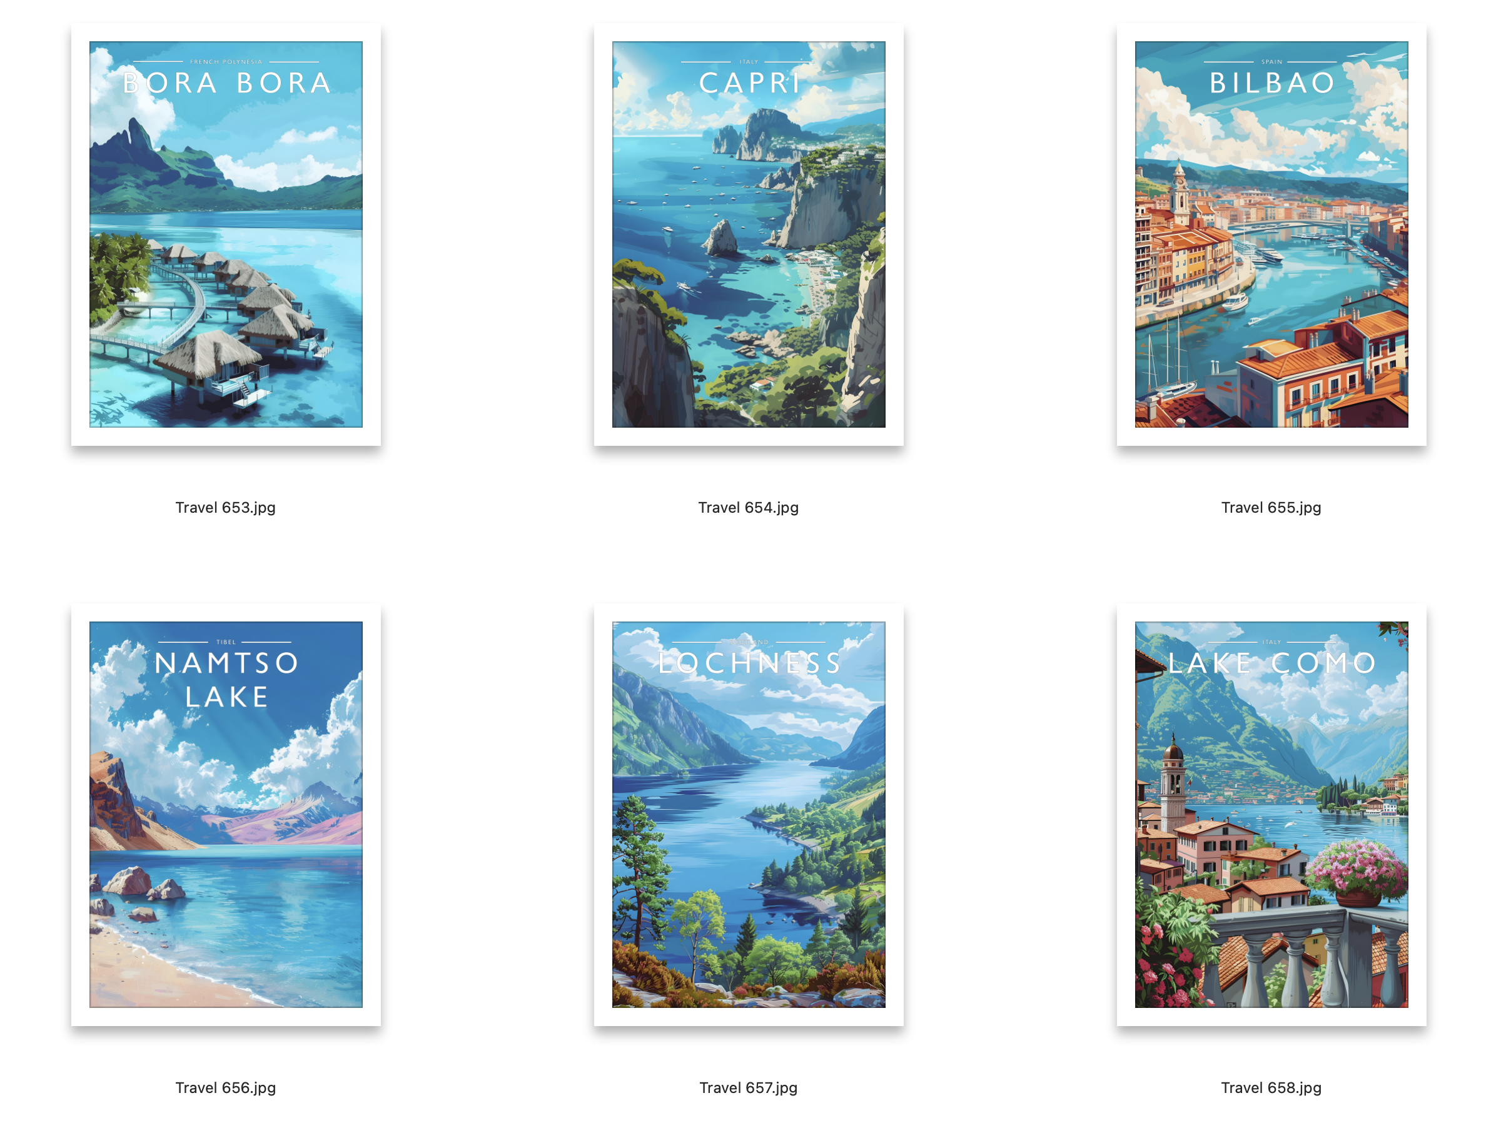Viewport: 1491px width, 1148px height.
Task: Select the Bora Bora poster thumbnail
Action: click(226, 234)
